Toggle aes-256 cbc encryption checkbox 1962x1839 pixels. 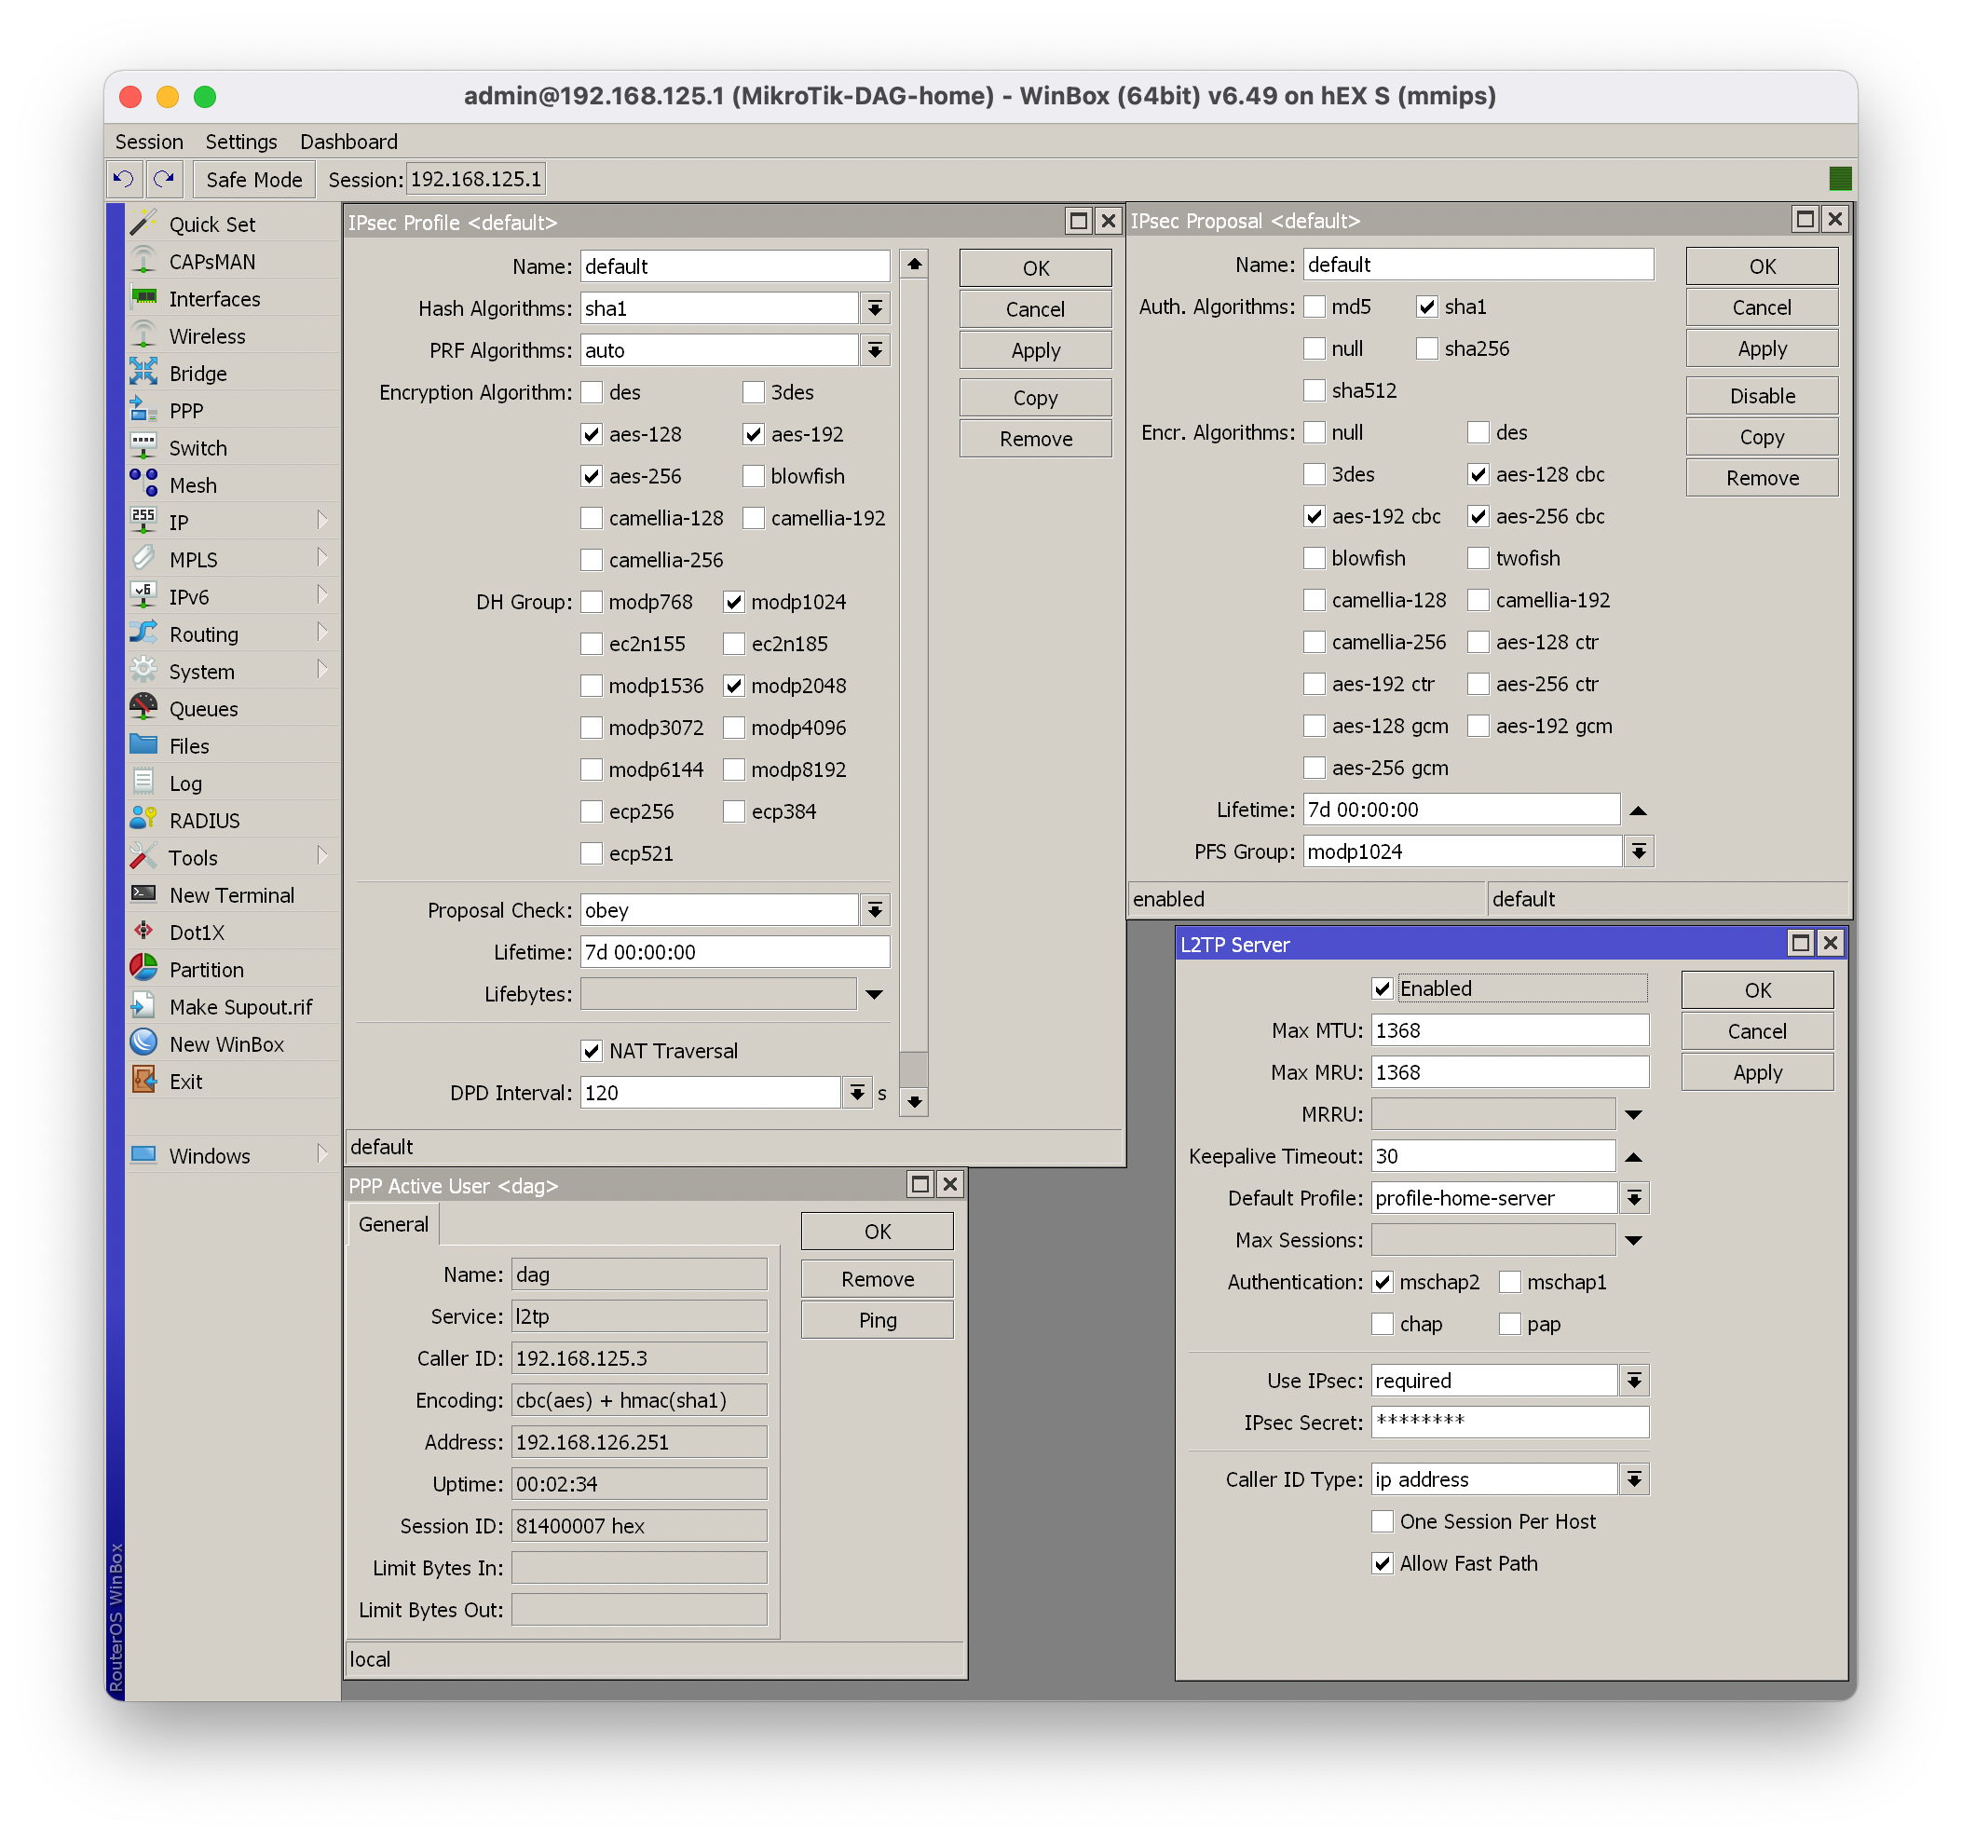(1478, 516)
